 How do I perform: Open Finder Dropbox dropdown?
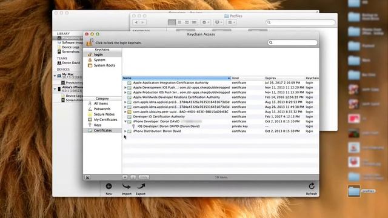(x=218, y=22)
